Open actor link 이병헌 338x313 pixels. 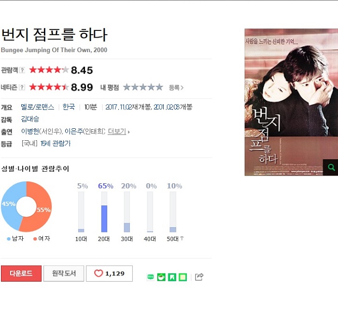click(x=30, y=131)
